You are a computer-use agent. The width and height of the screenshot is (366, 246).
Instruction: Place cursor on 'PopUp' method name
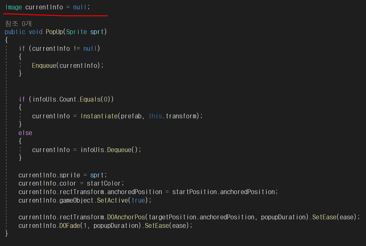tap(55, 32)
